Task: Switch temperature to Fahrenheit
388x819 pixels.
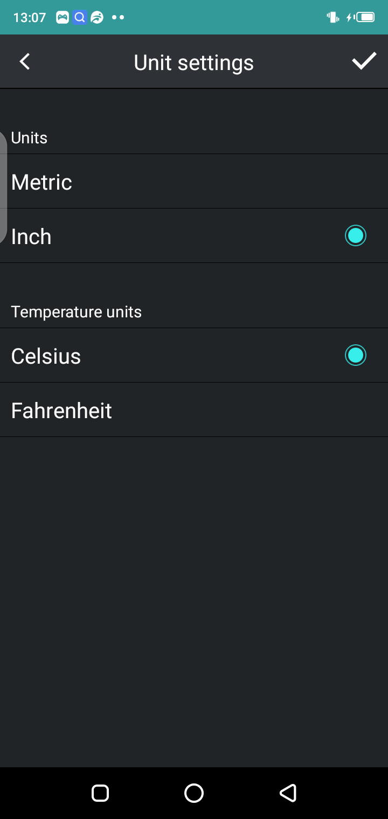Action: click(194, 410)
